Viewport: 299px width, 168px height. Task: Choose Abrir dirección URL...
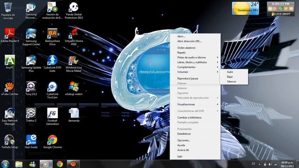195,41
